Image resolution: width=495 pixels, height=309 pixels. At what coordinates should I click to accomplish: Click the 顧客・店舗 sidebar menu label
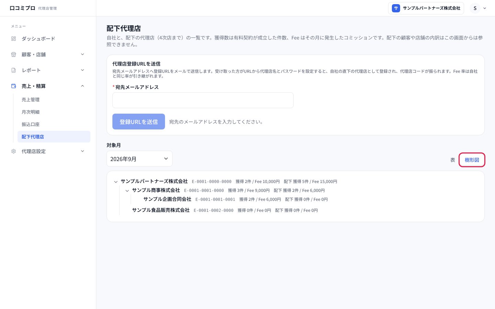coord(34,55)
